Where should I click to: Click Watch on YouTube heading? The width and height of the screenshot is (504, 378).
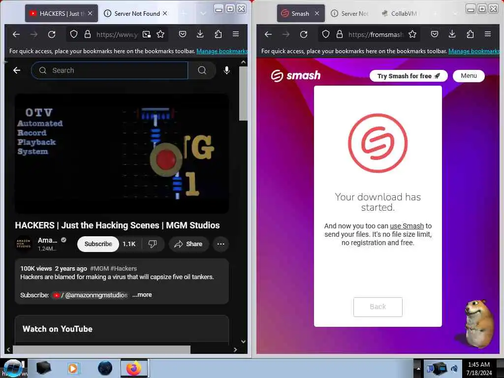click(58, 329)
